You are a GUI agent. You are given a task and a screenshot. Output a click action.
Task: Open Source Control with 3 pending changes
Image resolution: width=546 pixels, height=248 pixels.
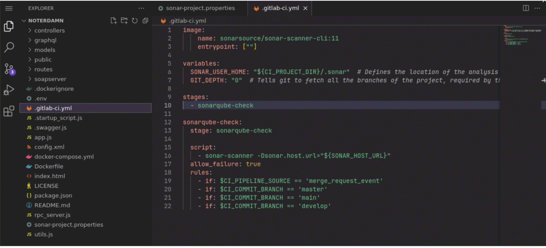[9, 69]
